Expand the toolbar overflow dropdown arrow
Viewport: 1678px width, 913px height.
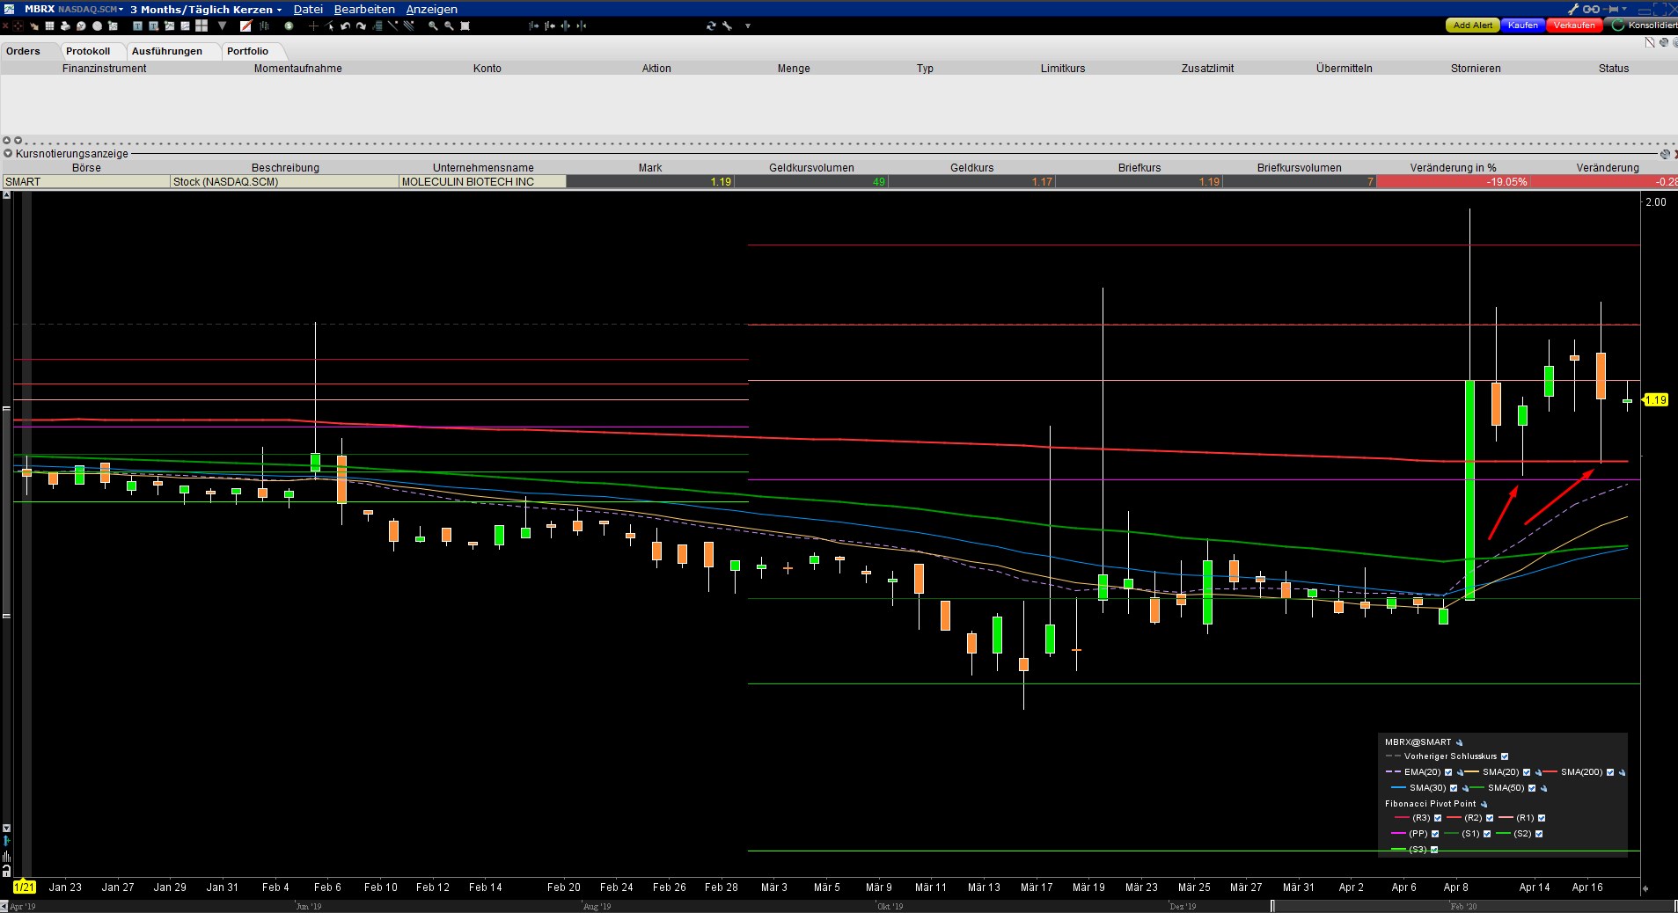point(748,26)
